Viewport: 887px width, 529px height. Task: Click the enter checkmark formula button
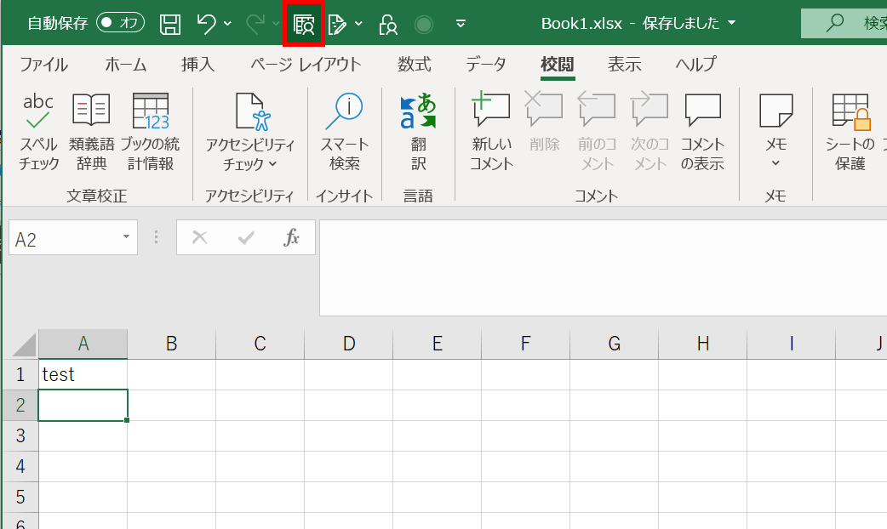(246, 237)
